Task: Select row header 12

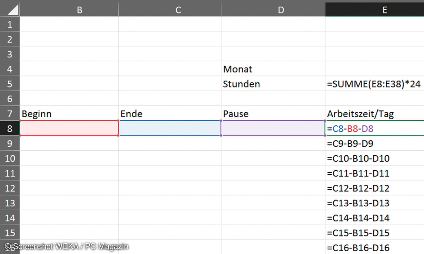Action: [10, 188]
